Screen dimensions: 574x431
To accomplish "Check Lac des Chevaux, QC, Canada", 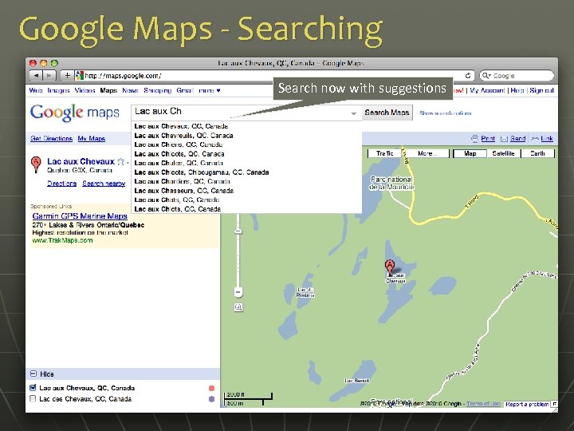I will [33, 398].
